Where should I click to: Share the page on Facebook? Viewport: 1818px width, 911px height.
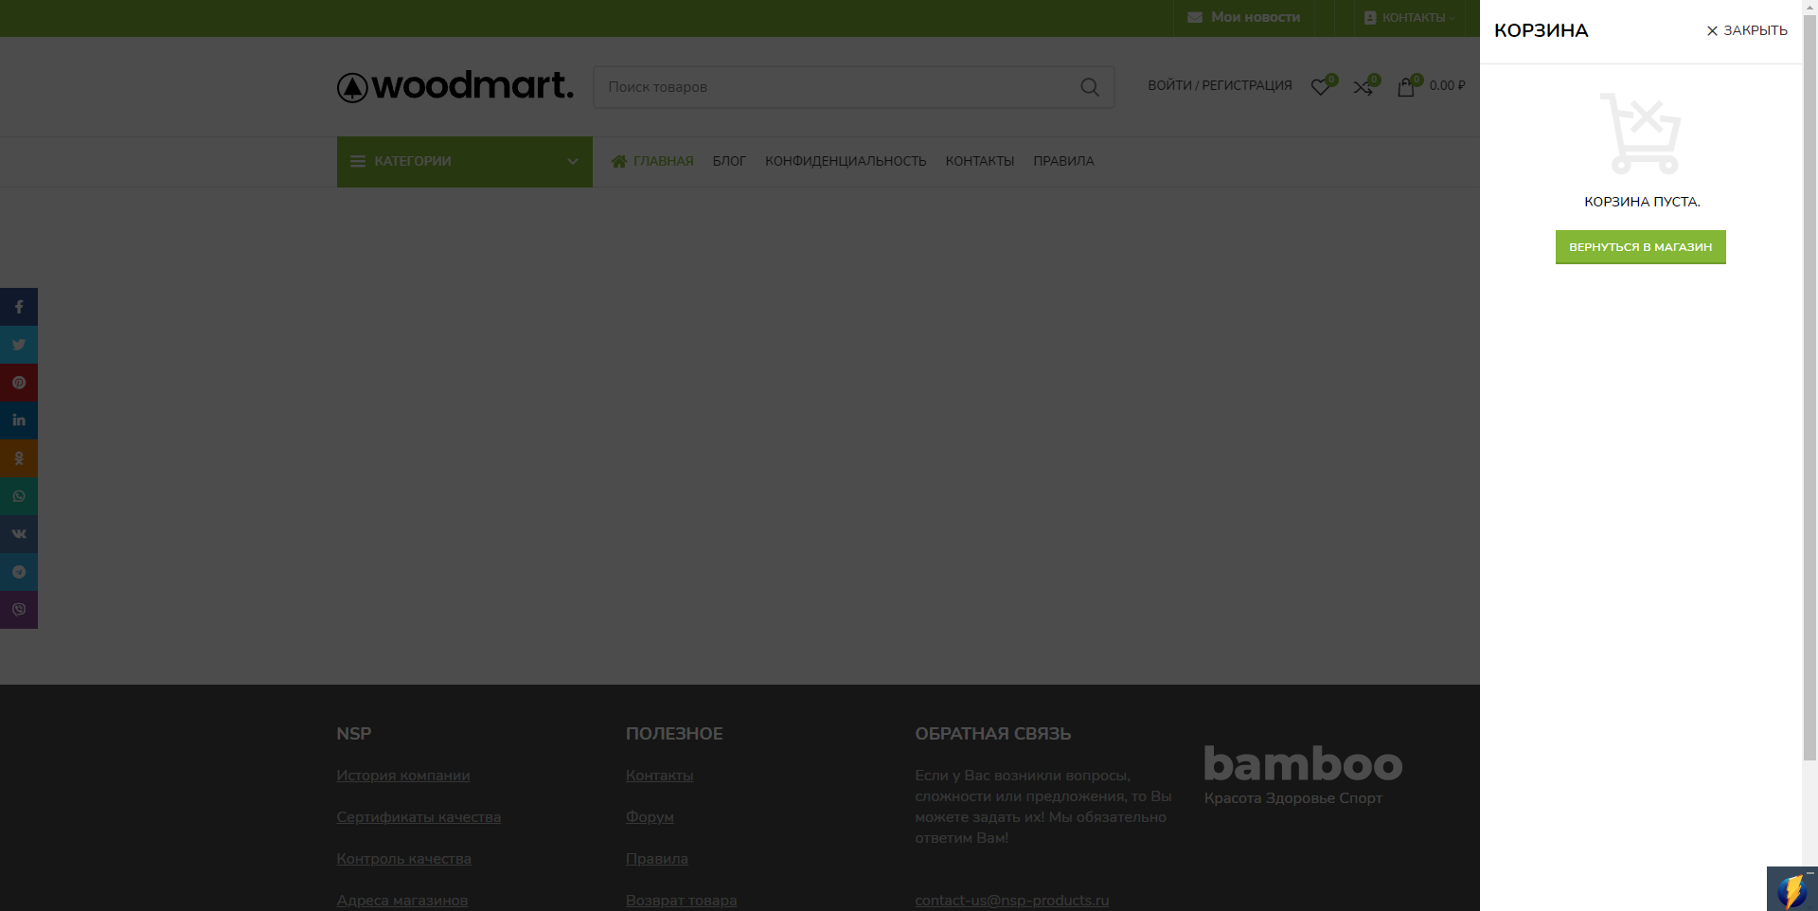point(19,307)
